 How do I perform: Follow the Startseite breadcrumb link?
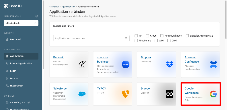click(x=54, y=7)
